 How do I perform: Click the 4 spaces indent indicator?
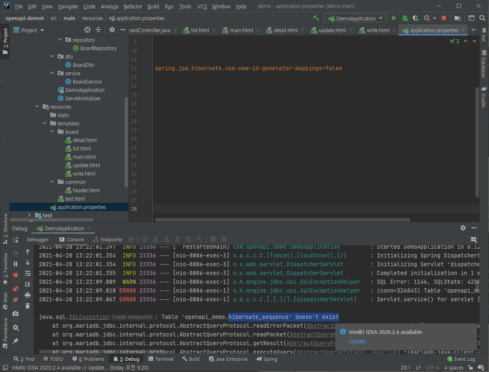click(453, 368)
